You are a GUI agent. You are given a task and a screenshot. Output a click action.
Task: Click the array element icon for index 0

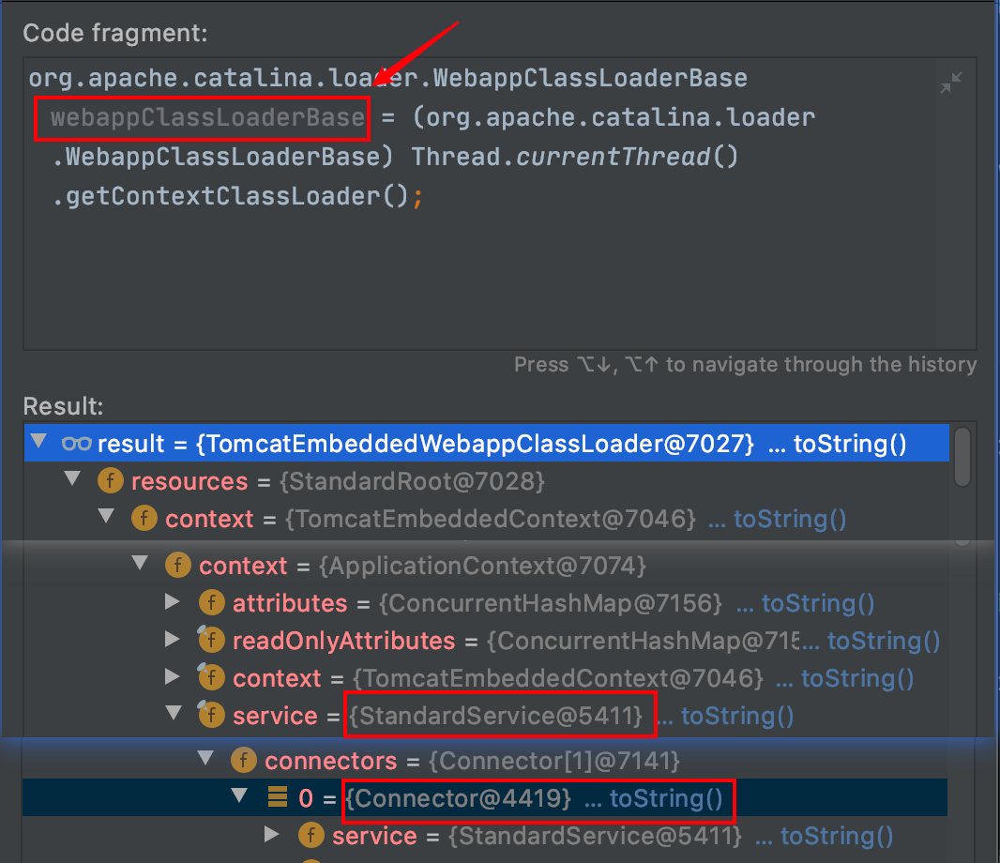coord(277,798)
